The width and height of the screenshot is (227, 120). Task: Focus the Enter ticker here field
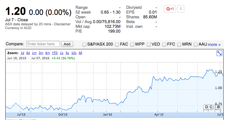click(43, 44)
